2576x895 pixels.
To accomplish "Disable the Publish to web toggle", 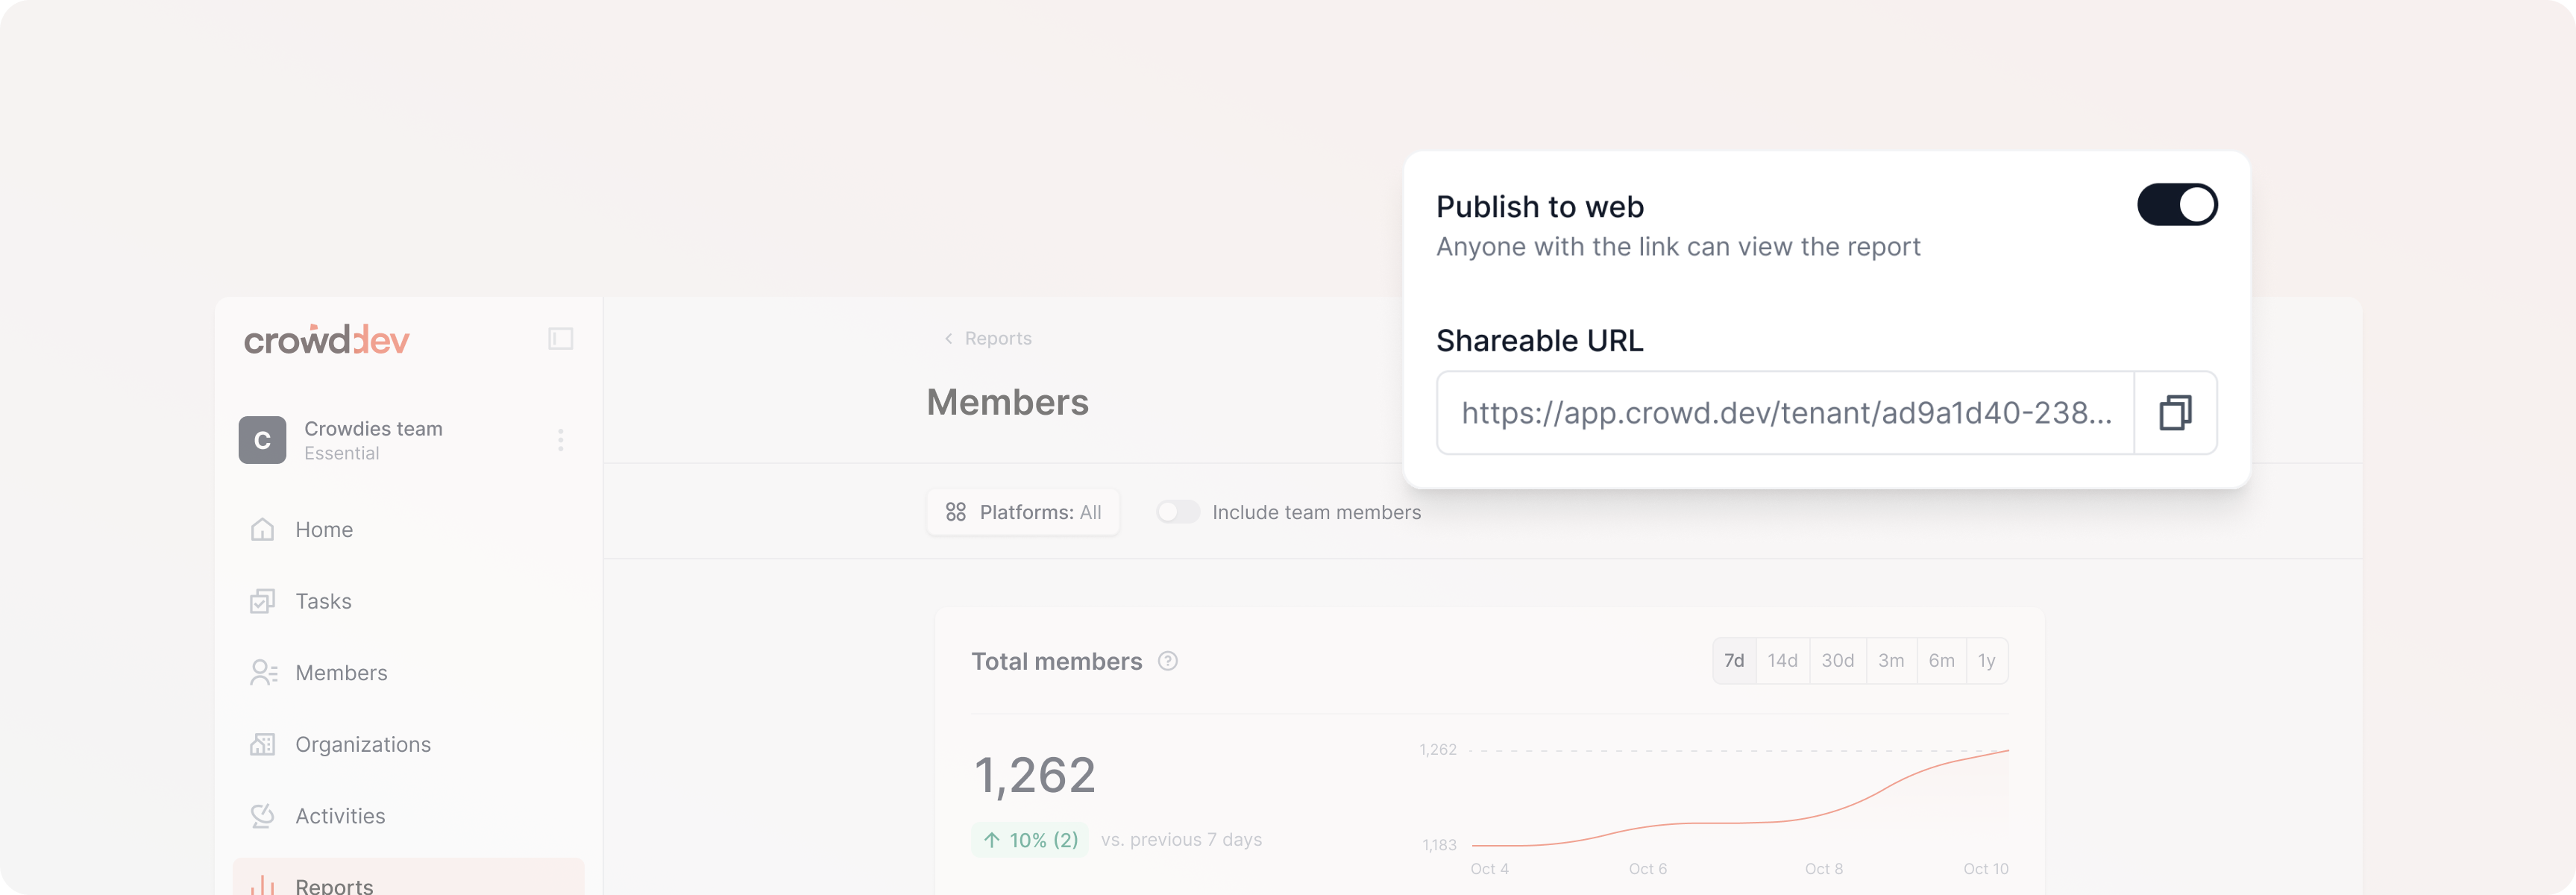I will pyautogui.click(x=2176, y=205).
